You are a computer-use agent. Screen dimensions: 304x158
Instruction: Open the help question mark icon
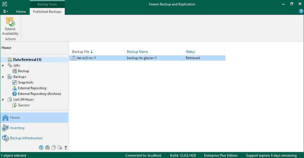click(301, 11)
